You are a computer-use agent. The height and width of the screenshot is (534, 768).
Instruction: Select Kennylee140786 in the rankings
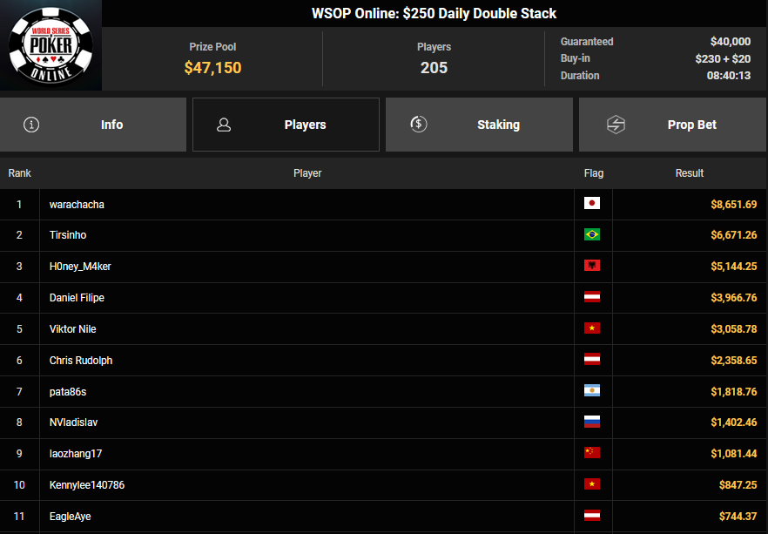[x=87, y=485]
